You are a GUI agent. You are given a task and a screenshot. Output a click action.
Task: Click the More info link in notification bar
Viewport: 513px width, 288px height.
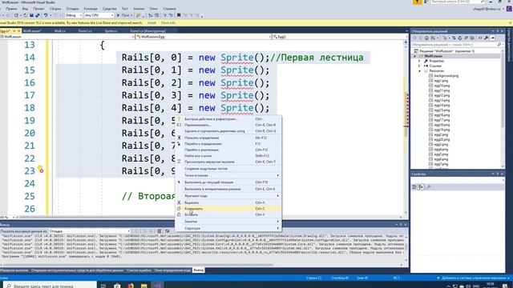(x=168, y=23)
